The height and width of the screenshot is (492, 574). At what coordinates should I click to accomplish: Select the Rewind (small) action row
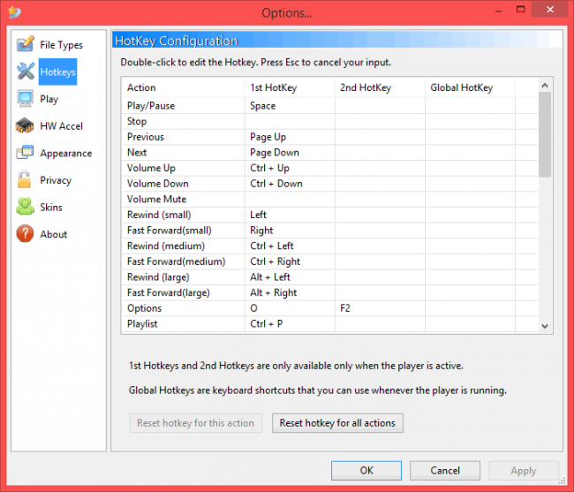[329, 215]
